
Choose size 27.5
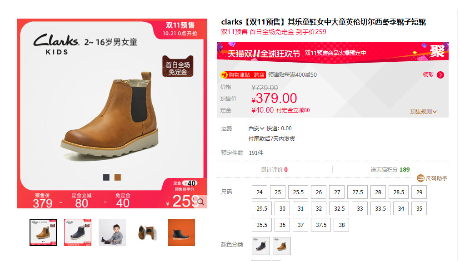(x=358, y=192)
